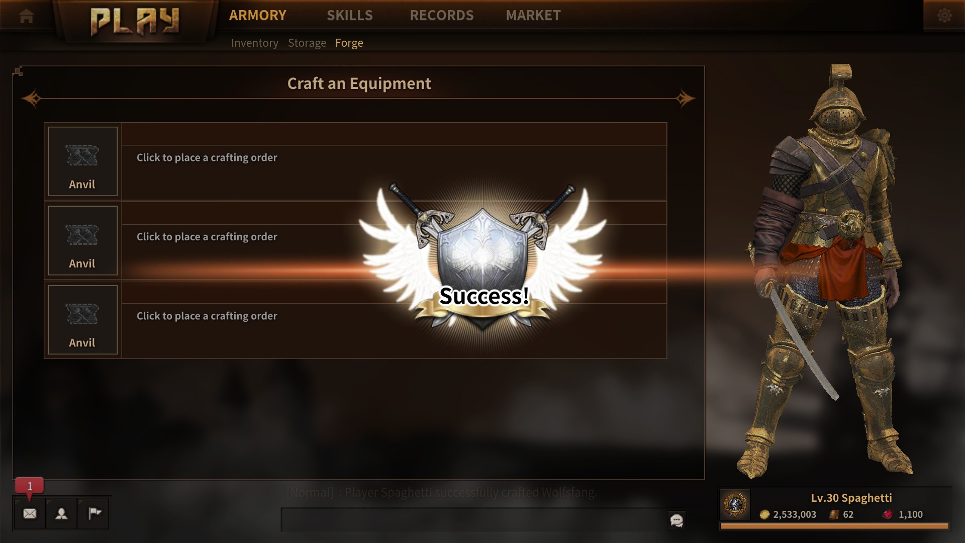Expand the panel corner icon at top-left
The height and width of the screenshot is (543, 965).
18,71
